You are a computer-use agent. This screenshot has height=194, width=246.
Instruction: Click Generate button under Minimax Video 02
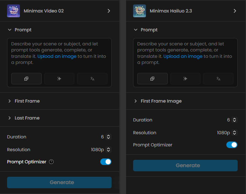coord(59,182)
